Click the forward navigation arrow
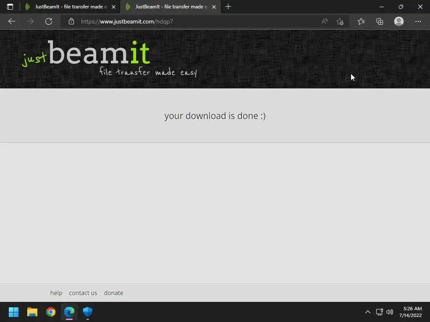This screenshot has height=322, width=430. click(30, 21)
